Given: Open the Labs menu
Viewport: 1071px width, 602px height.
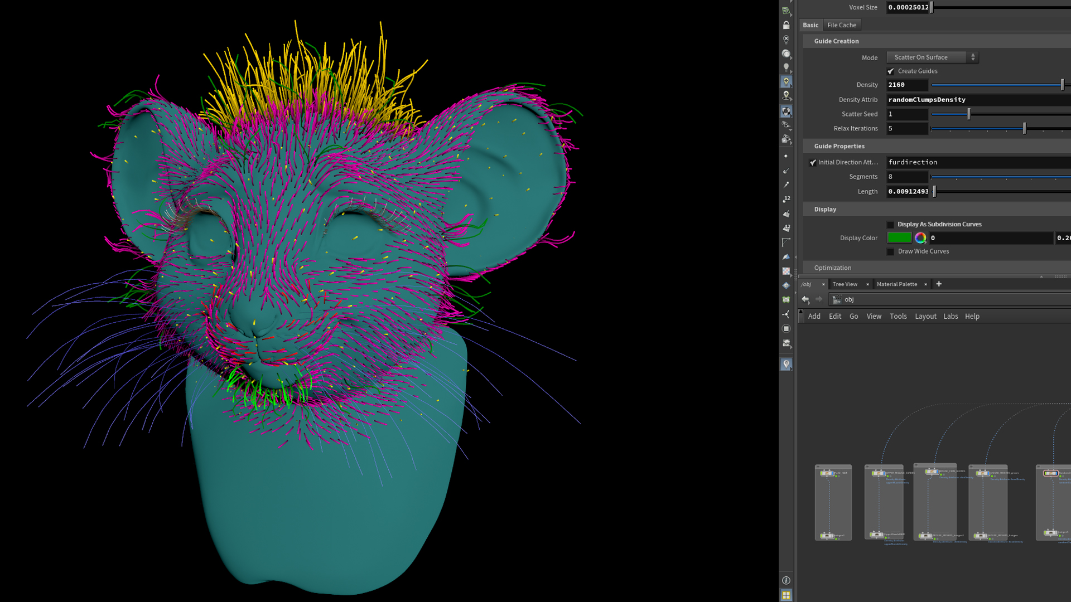Looking at the screenshot, I should click(x=951, y=316).
